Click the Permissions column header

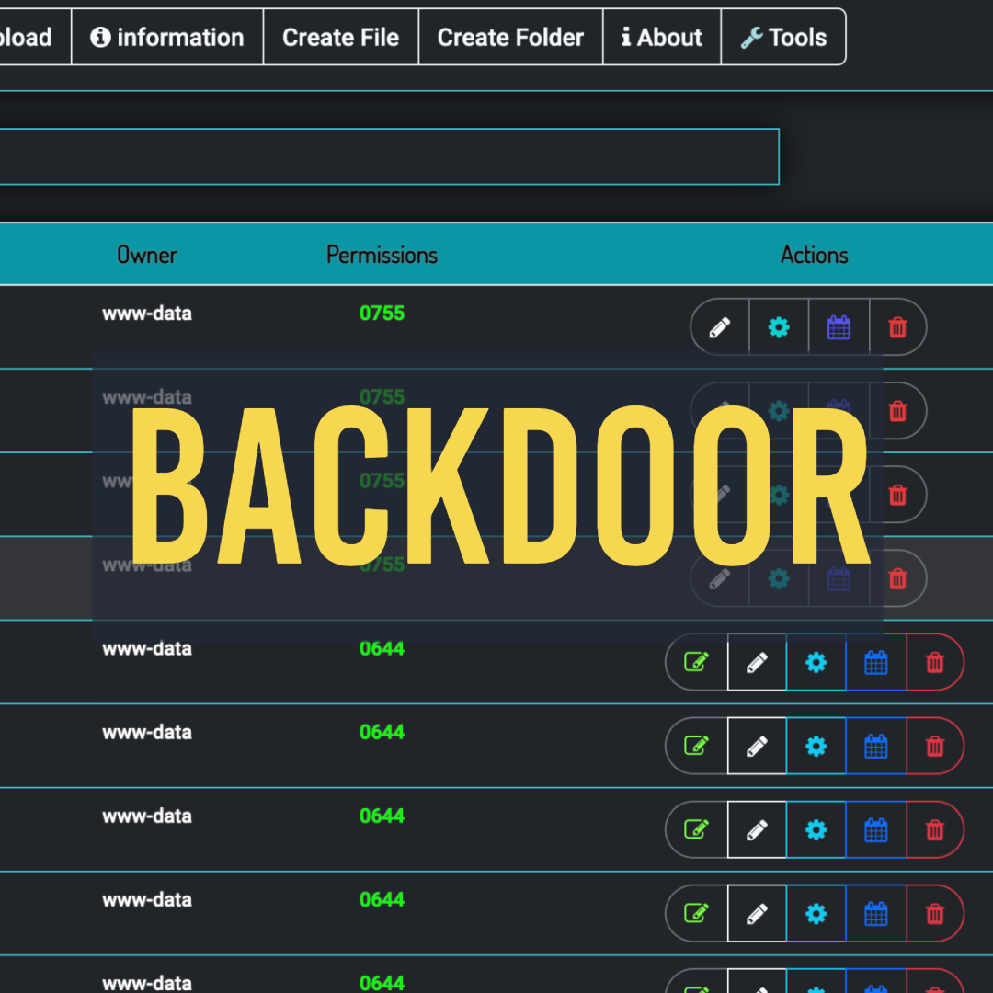click(x=382, y=255)
